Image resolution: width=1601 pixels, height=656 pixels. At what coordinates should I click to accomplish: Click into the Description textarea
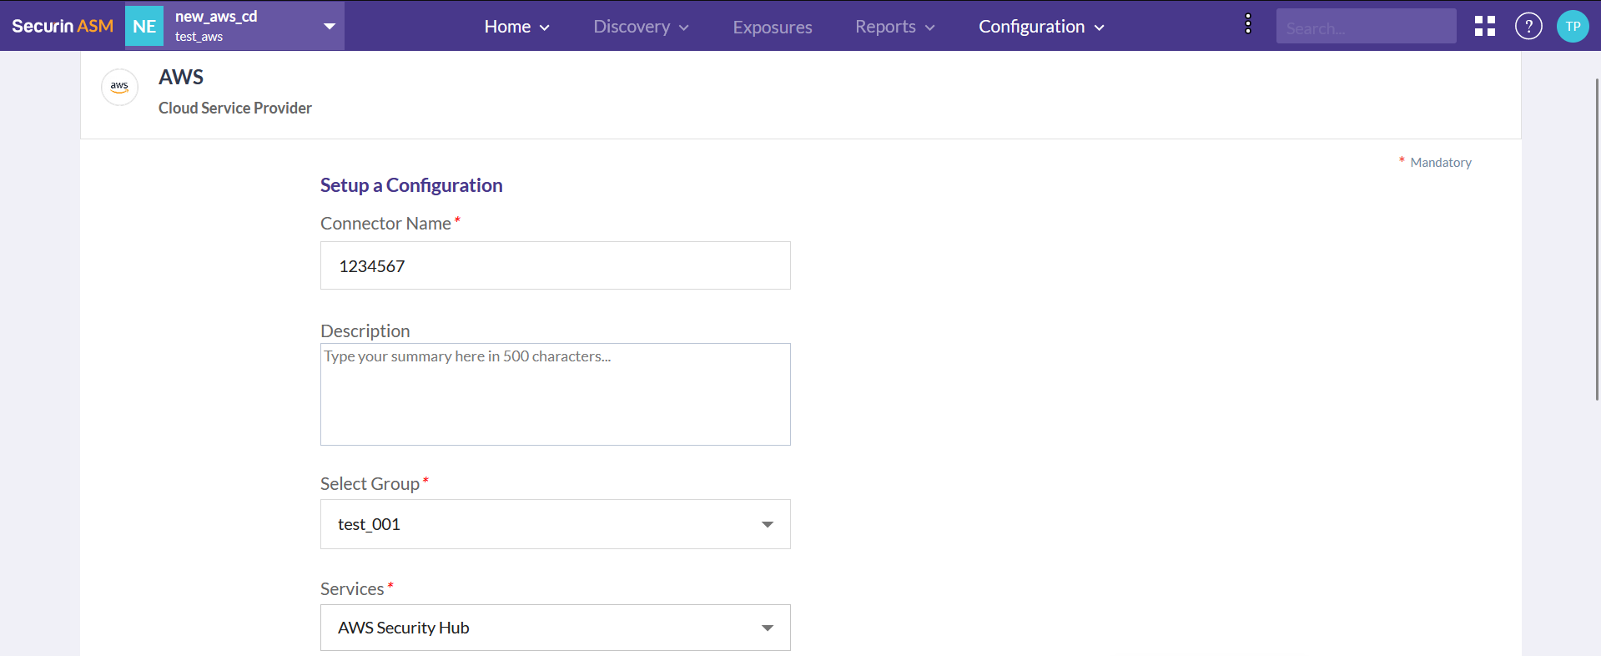coord(556,394)
